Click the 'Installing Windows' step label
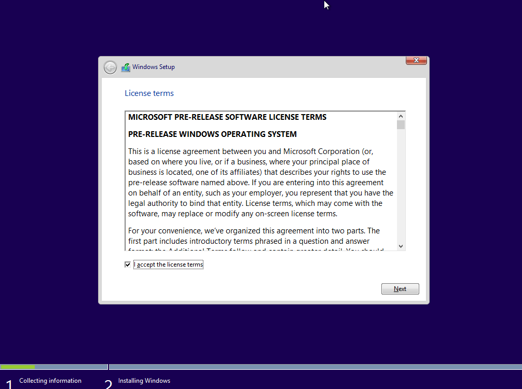522x389 pixels. pyautogui.click(x=144, y=381)
